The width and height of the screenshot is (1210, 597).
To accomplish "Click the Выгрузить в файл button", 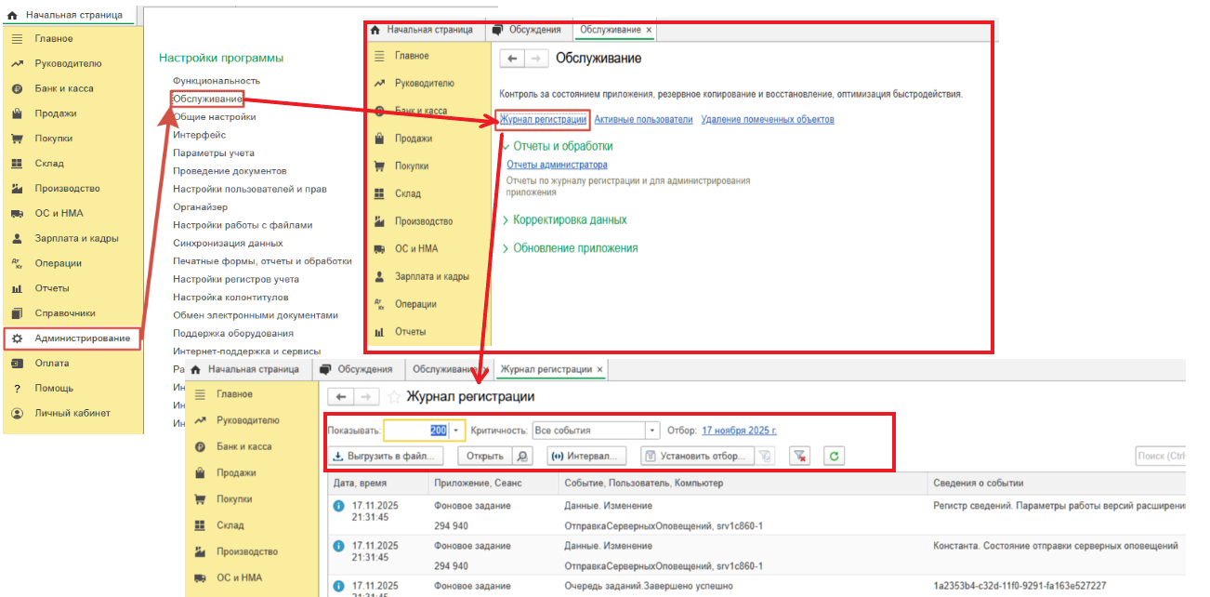I will click(x=386, y=457).
